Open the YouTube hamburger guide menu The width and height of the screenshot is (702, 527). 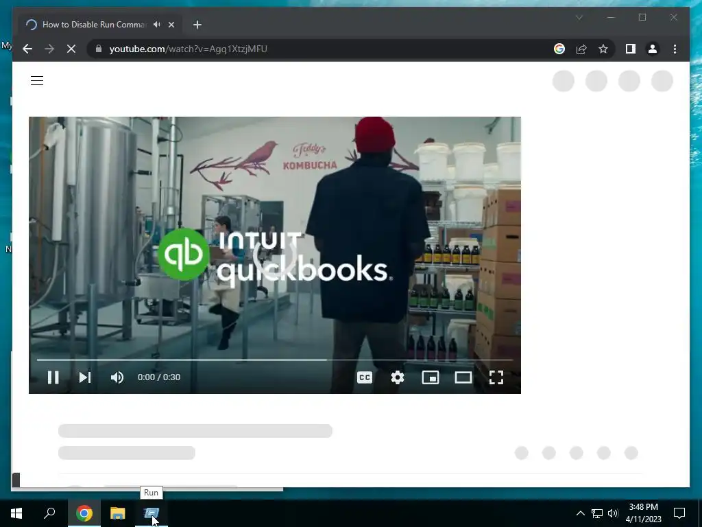tap(37, 81)
